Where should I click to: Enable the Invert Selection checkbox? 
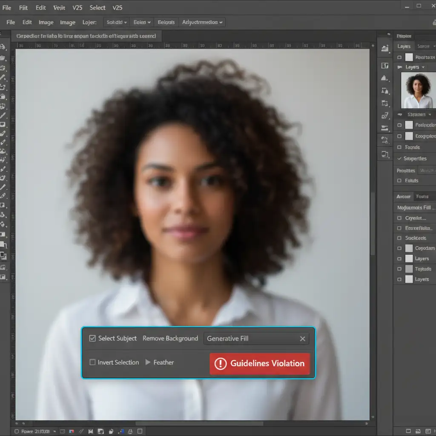pyautogui.click(x=92, y=362)
